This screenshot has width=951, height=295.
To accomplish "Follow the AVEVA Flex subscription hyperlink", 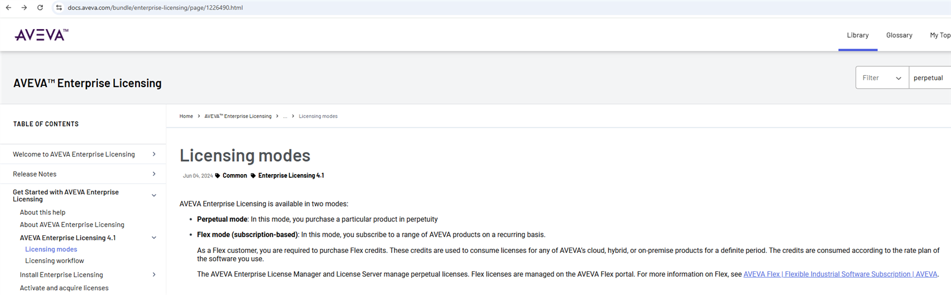I will coord(840,274).
